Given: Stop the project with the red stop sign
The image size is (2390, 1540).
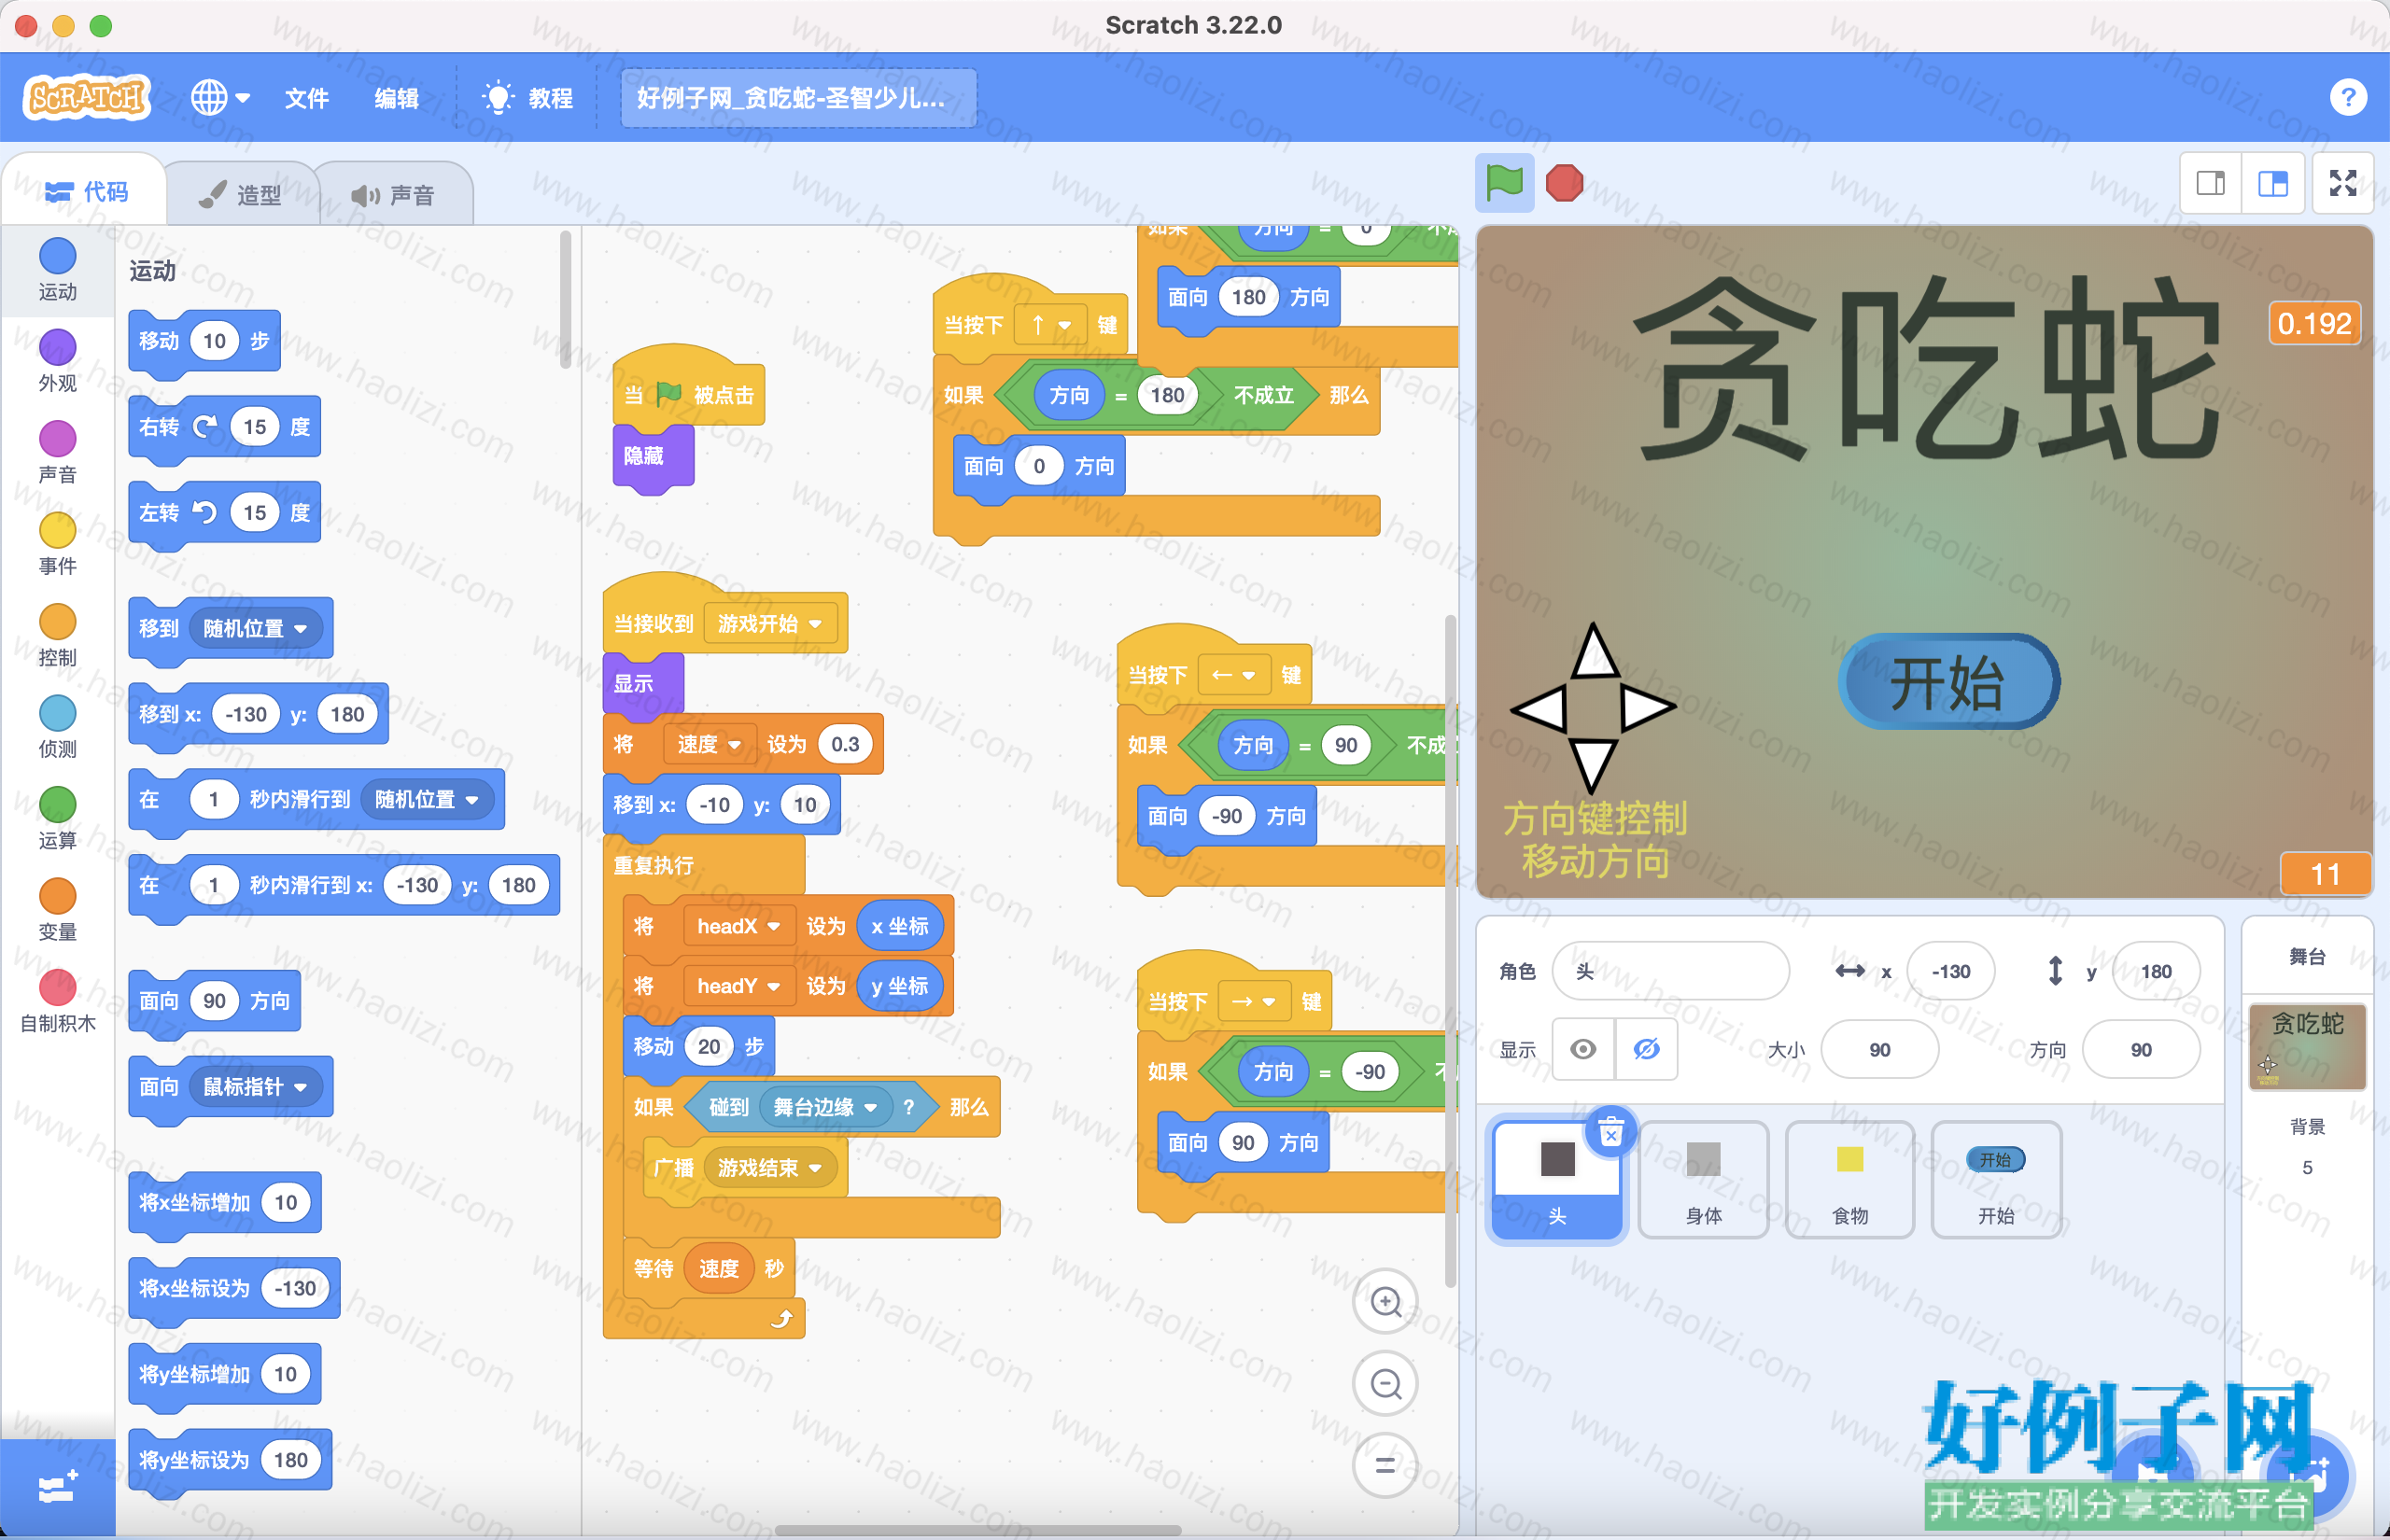Looking at the screenshot, I should (x=1564, y=183).
